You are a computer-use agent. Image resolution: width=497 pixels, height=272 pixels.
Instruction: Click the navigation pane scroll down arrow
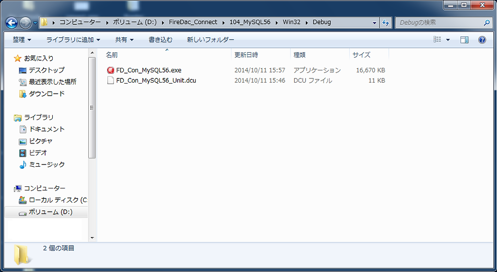tap(92, 238)
